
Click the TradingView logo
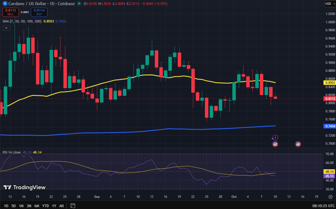coord(24,187)
